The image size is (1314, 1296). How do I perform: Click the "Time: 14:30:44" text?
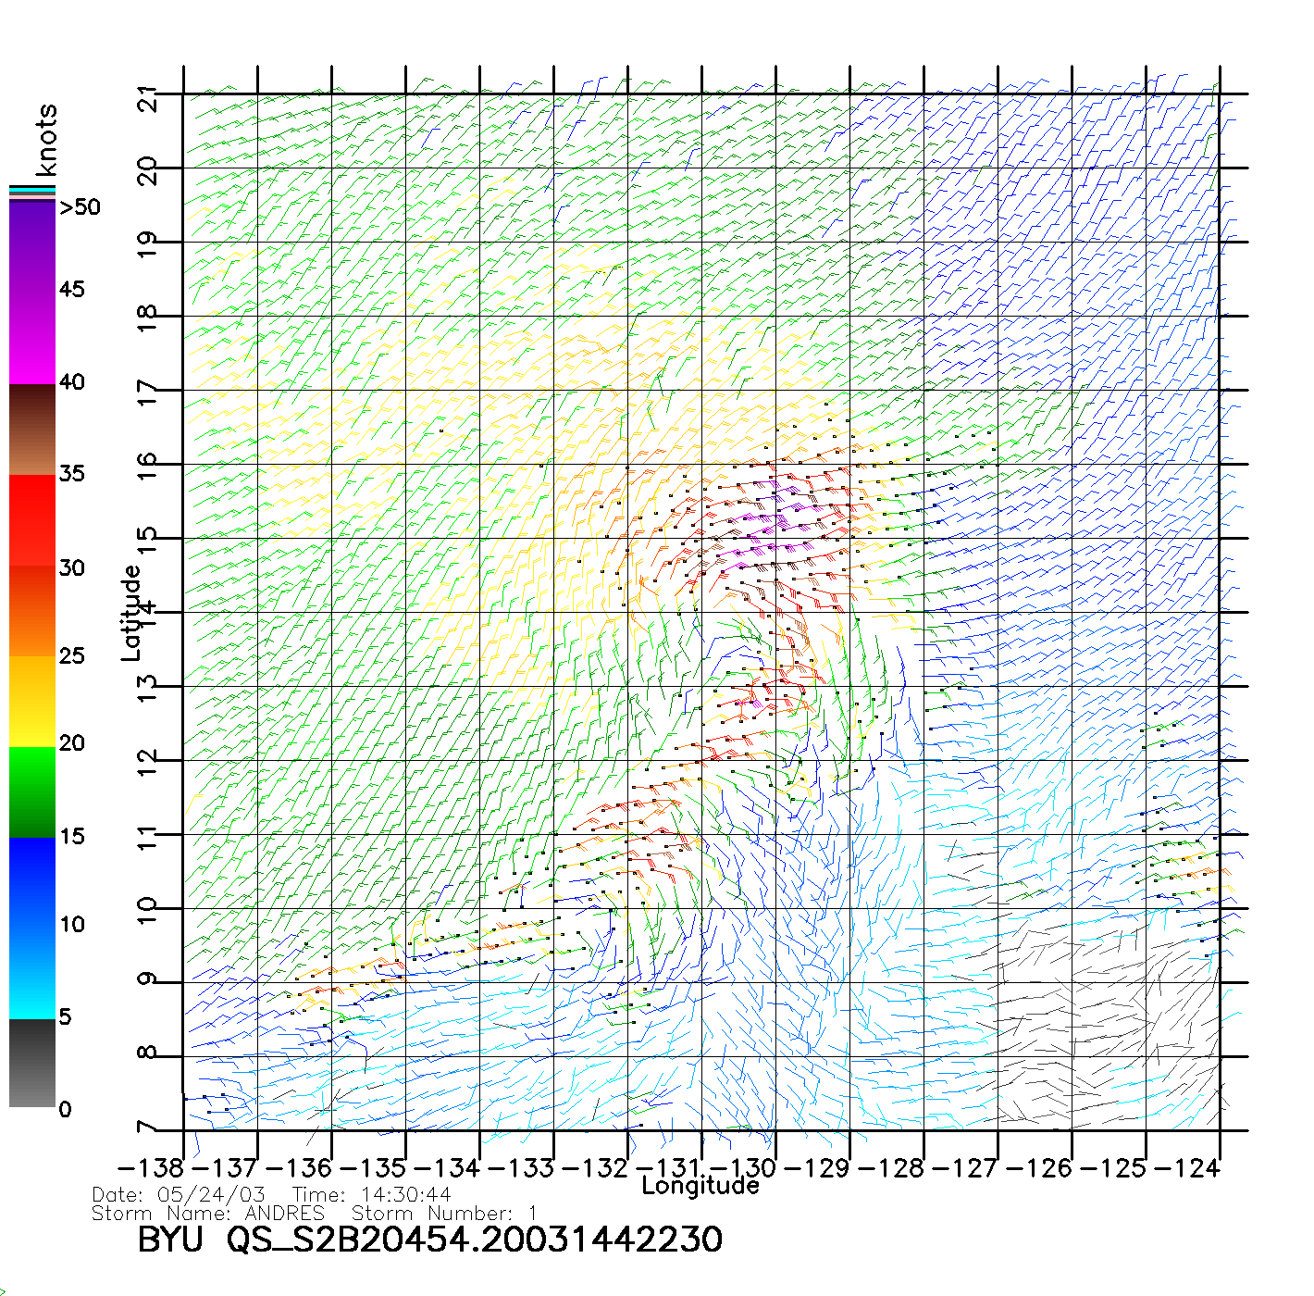(x=371, y=1195)
